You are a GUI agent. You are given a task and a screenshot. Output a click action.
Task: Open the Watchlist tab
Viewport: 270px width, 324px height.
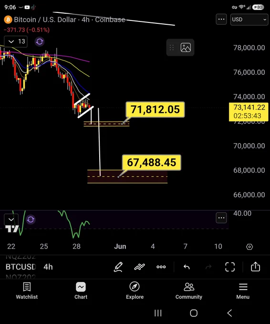27,291
